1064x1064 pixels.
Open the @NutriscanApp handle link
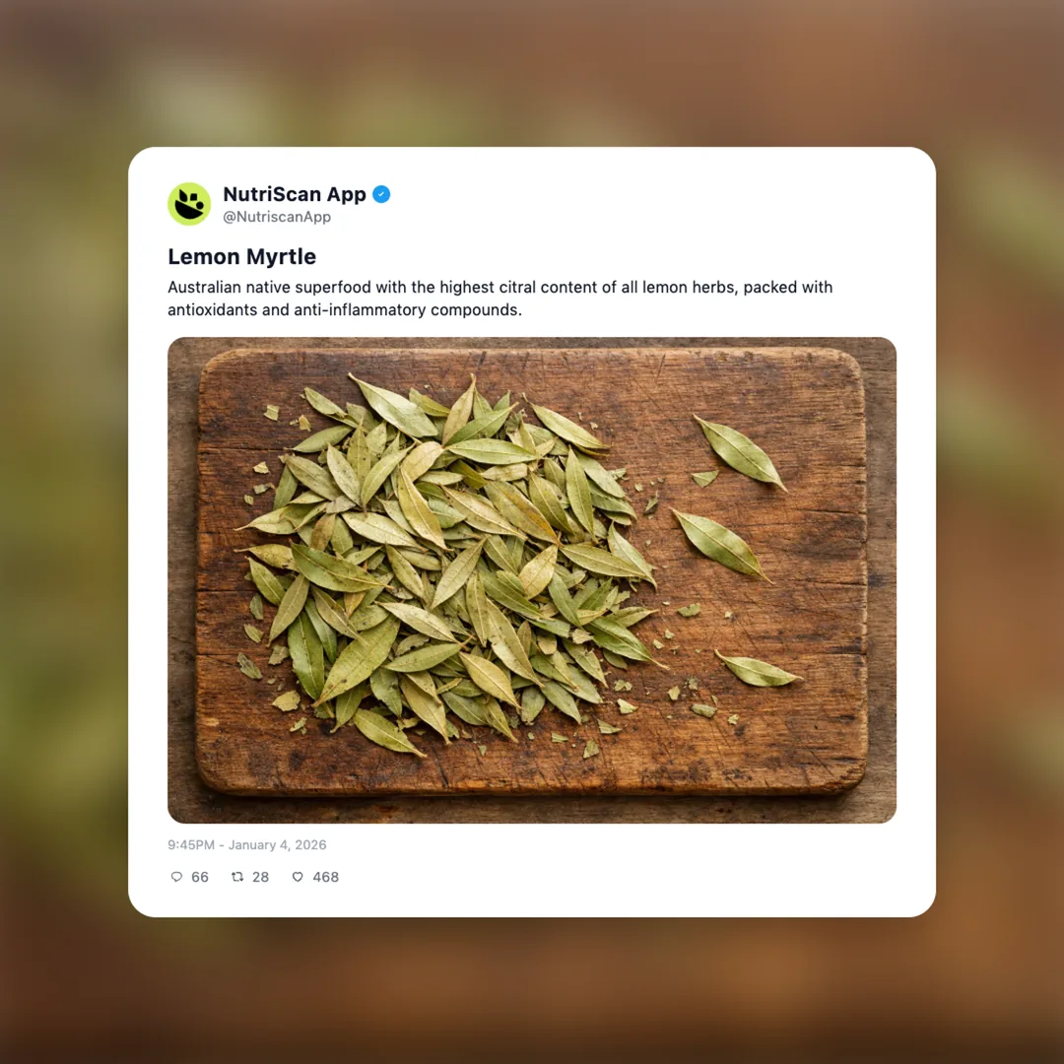(x=277, y=217)
